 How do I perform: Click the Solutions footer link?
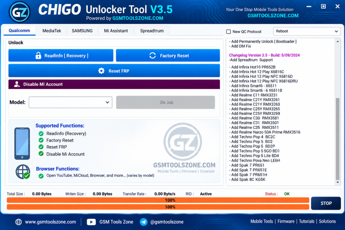coord(327,222)
